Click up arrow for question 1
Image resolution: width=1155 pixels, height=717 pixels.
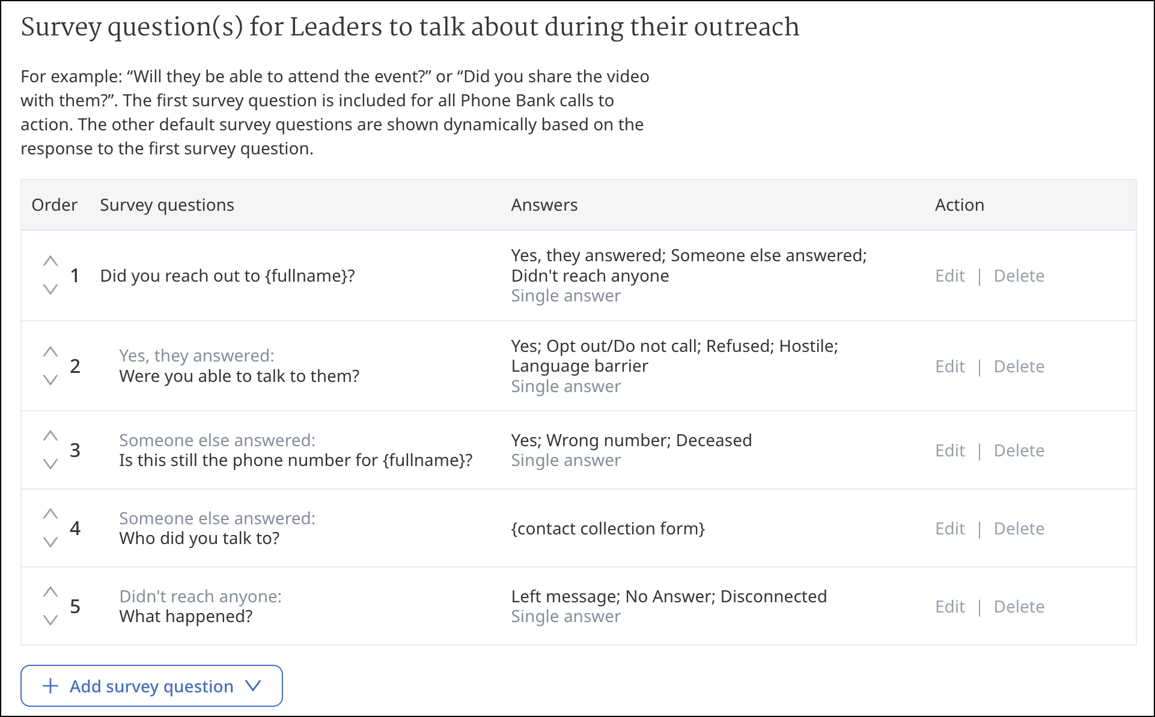coord(50,261)
